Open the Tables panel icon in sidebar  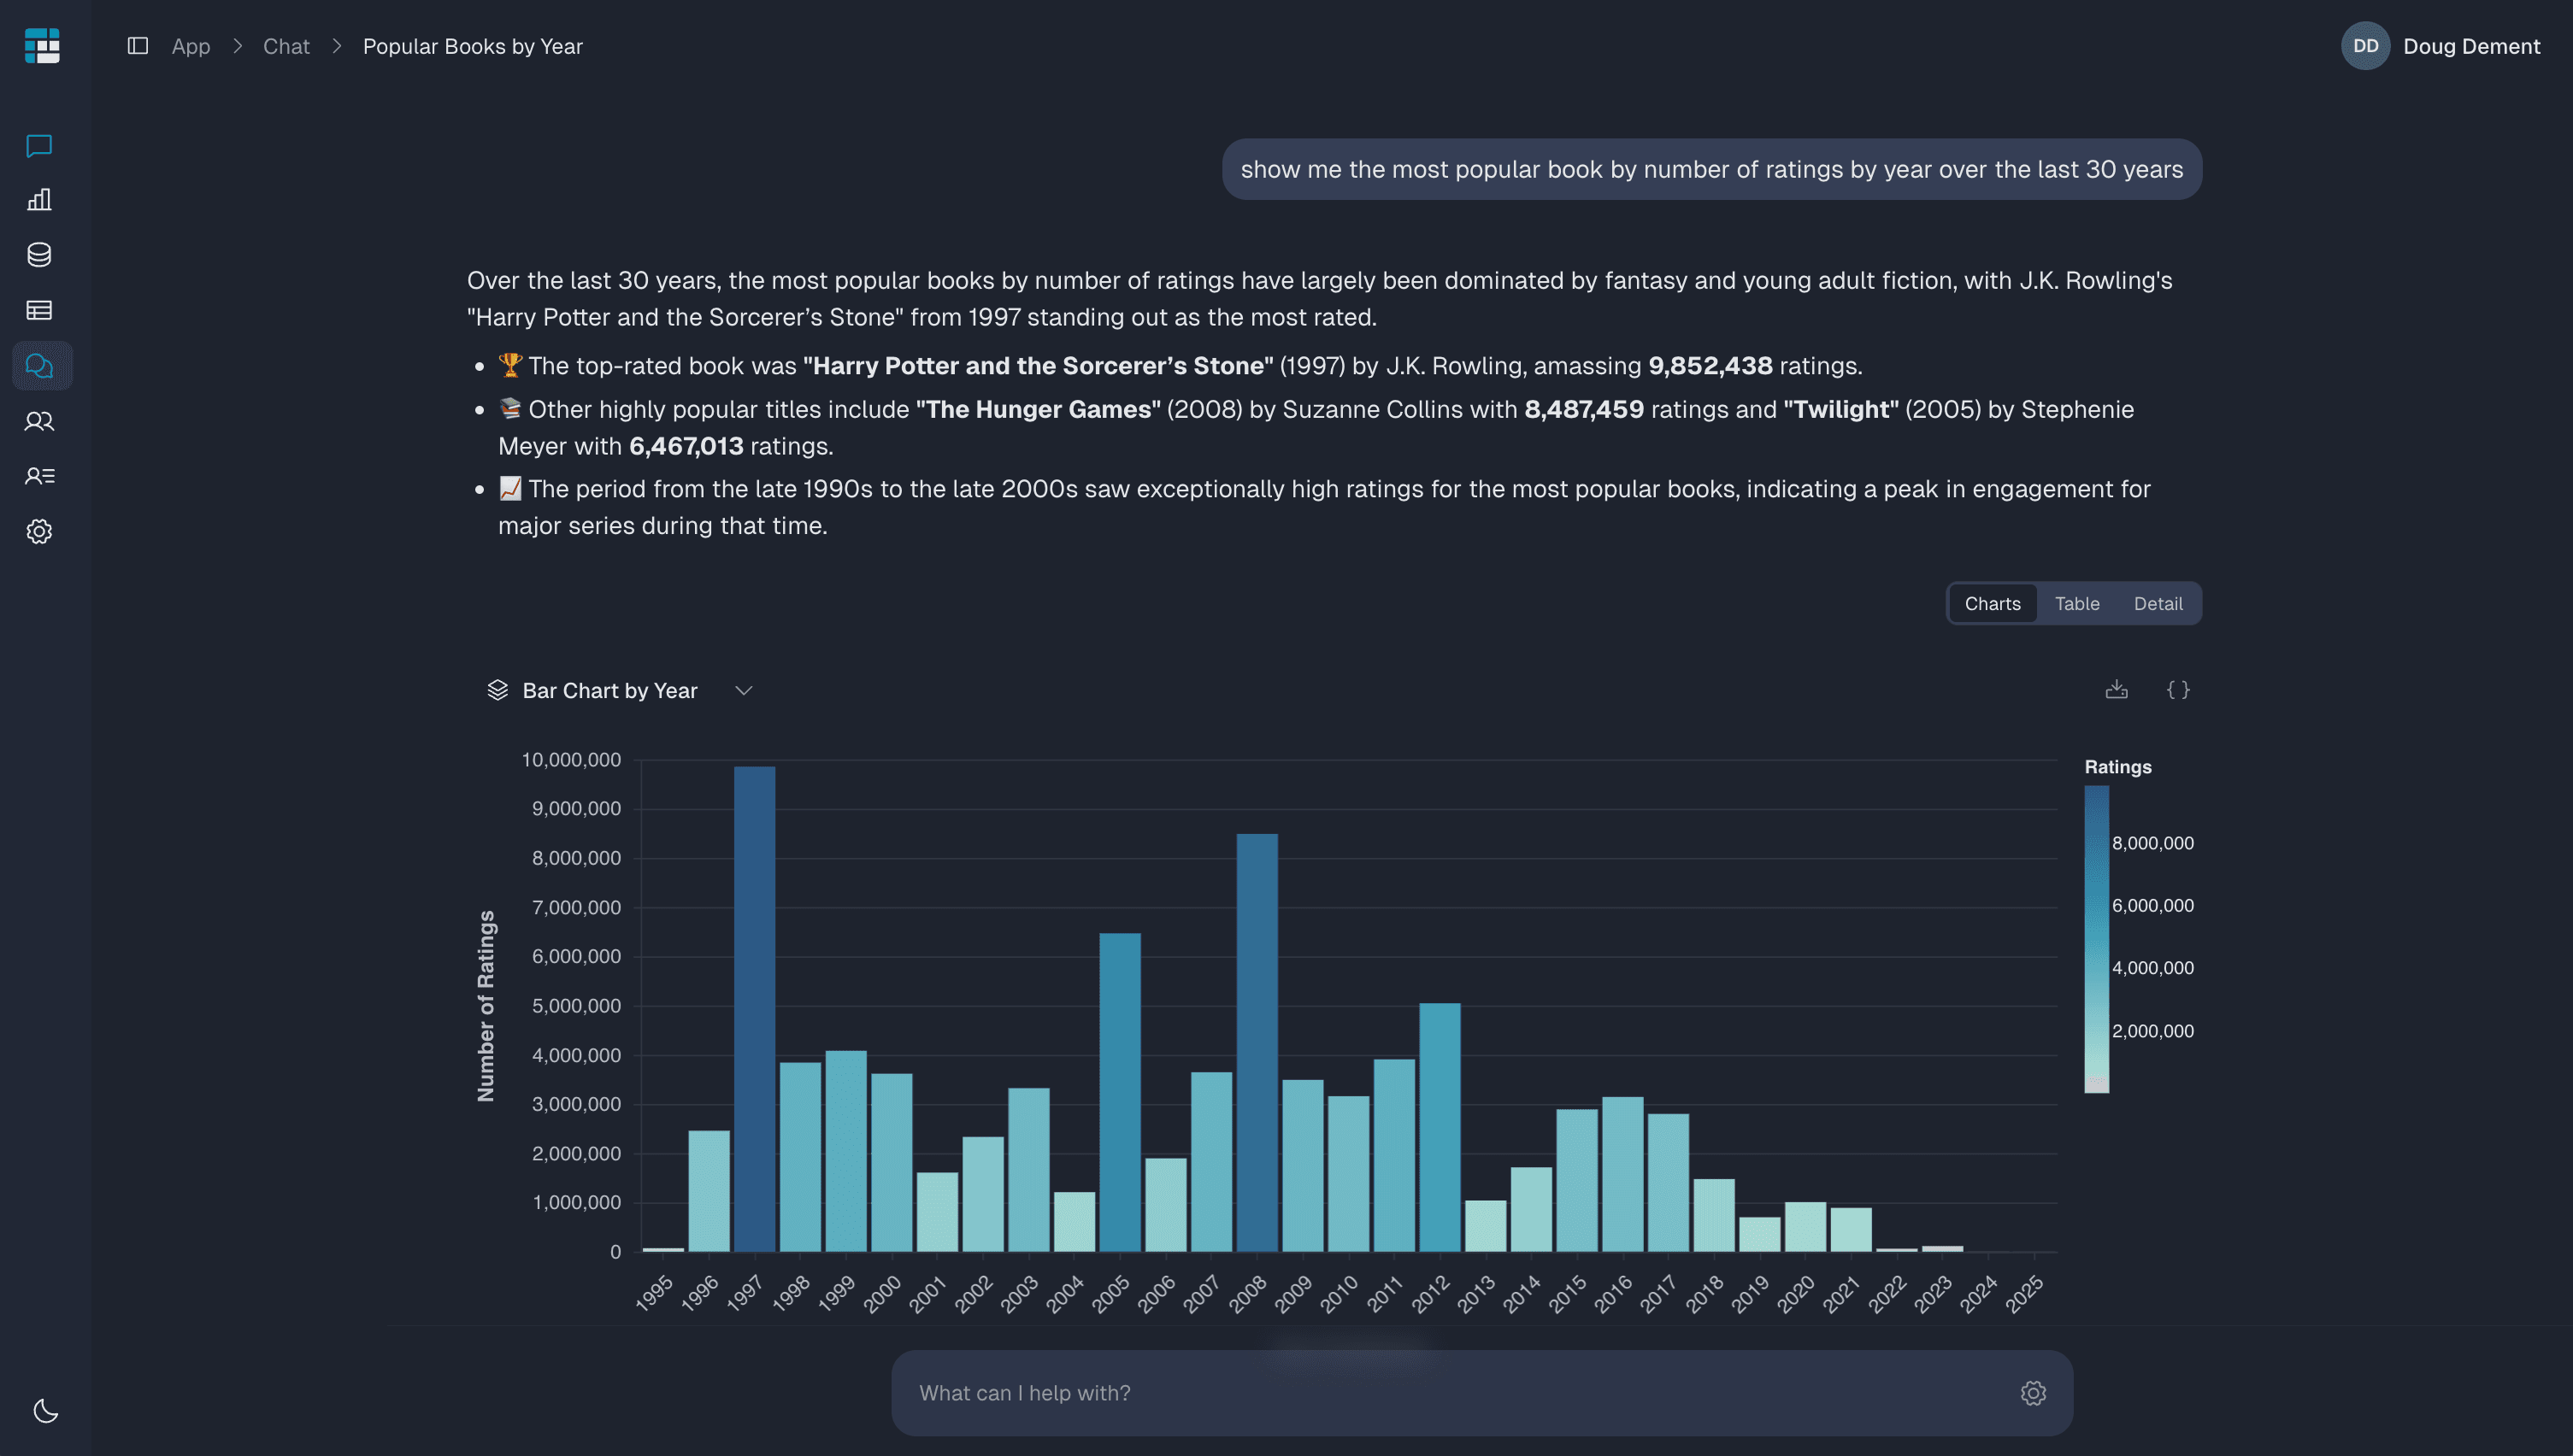point(39,311)
